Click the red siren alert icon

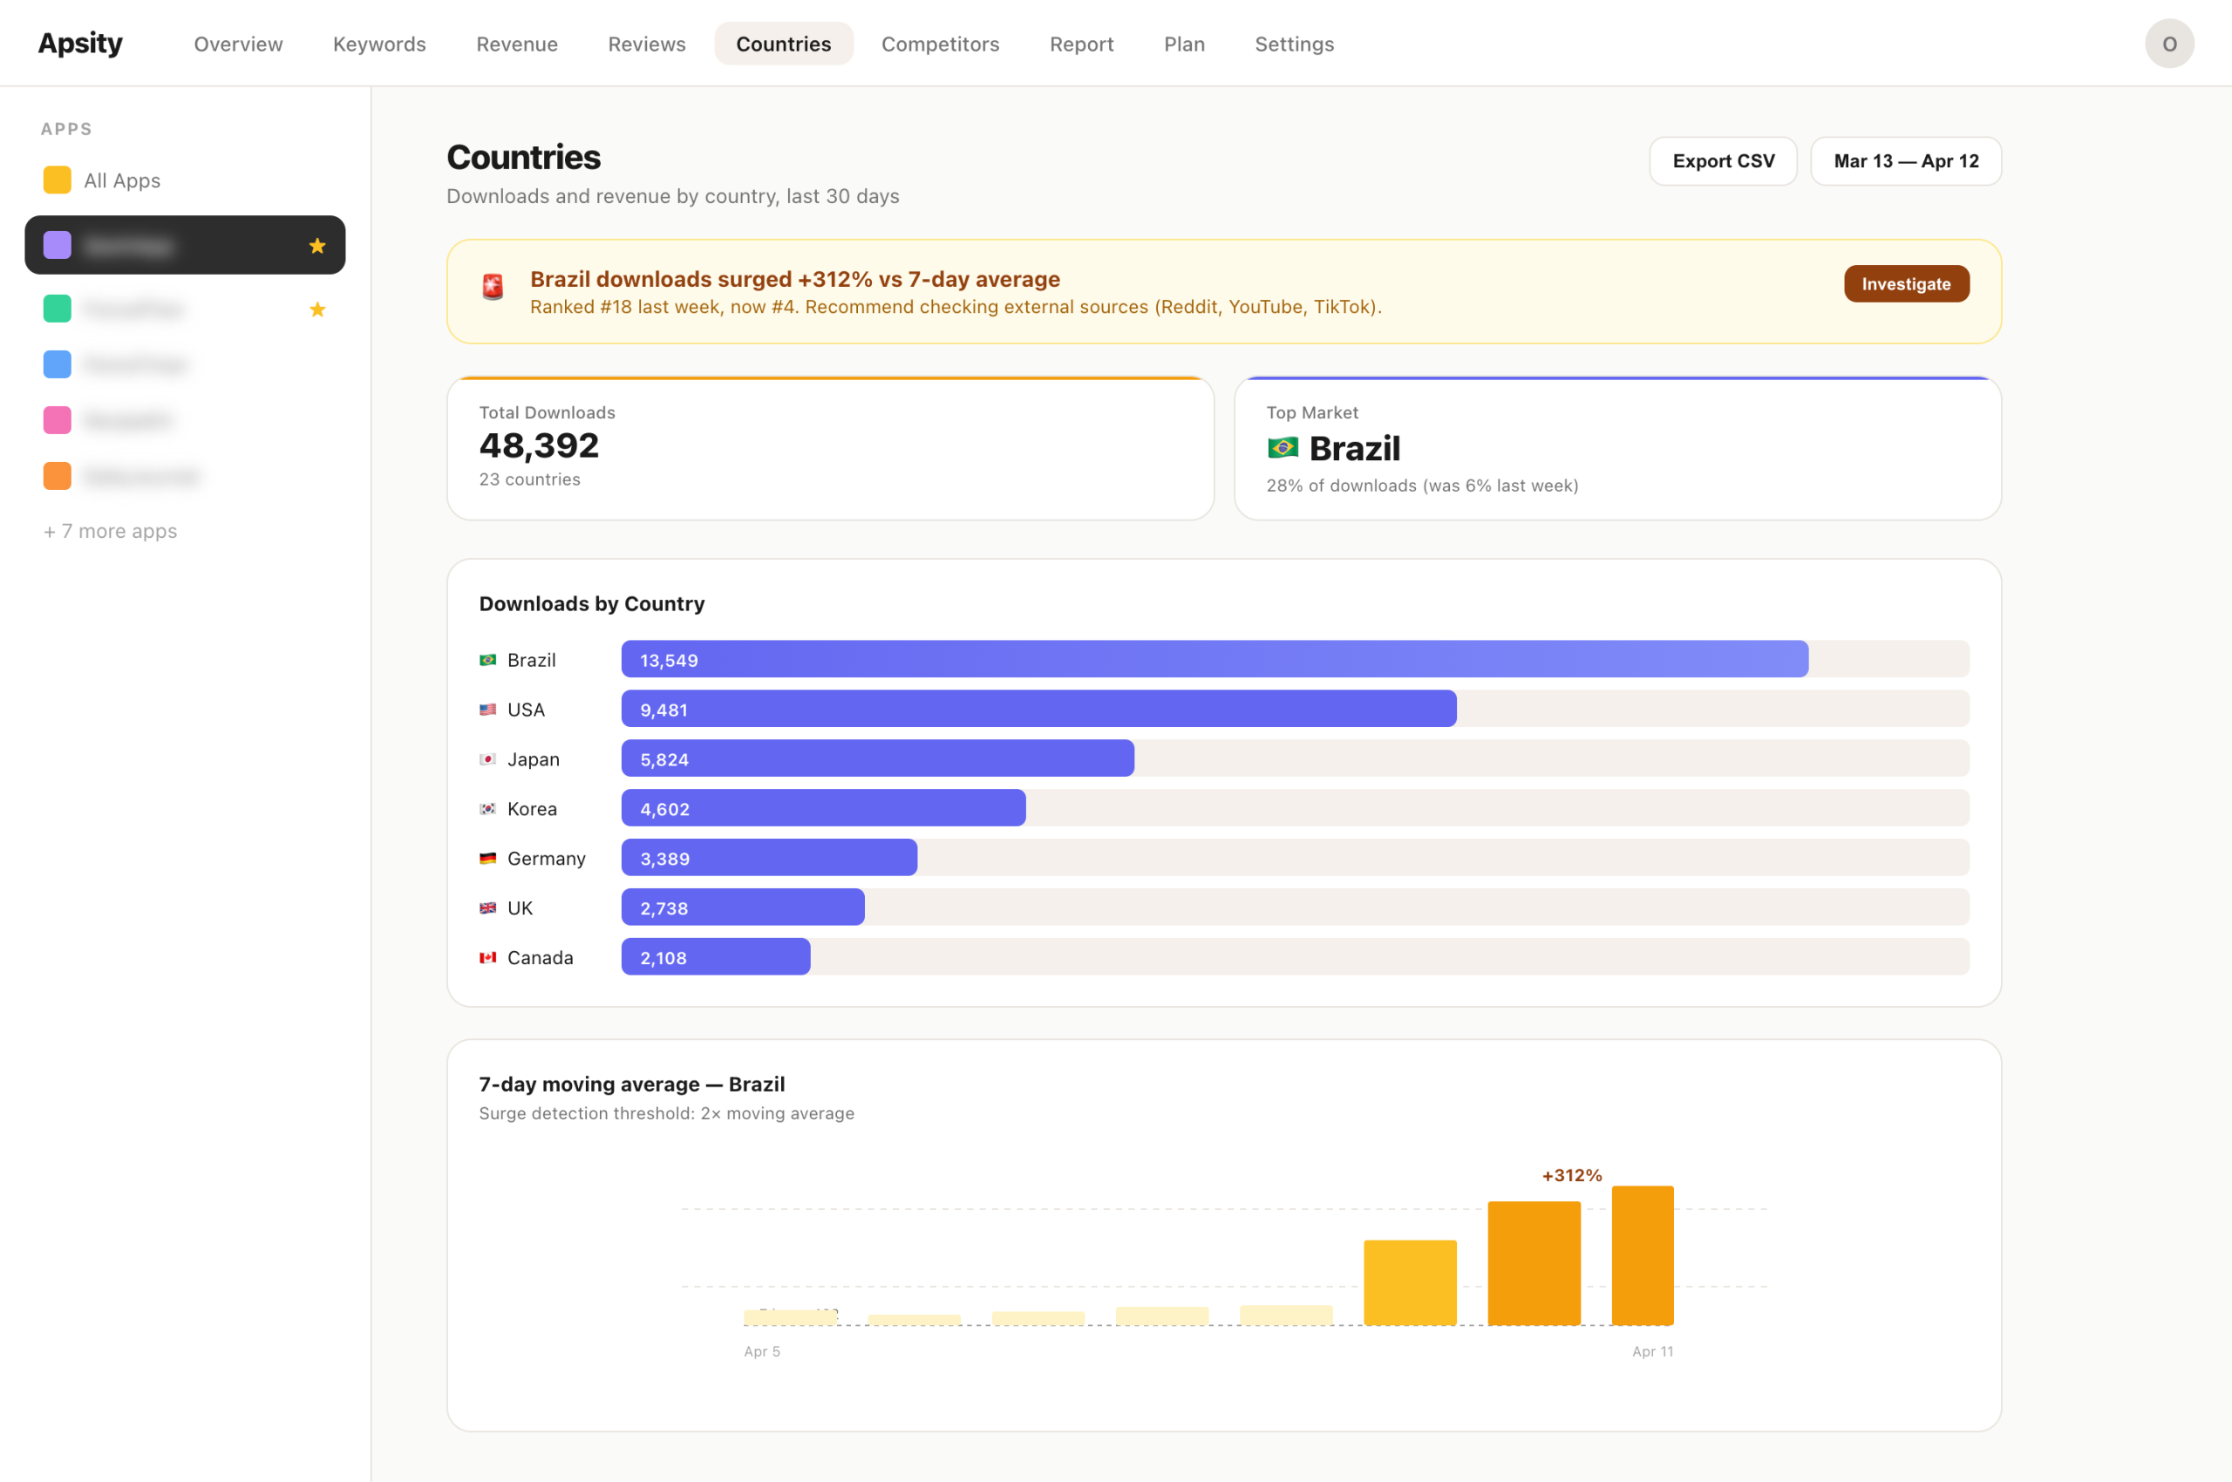pyautogui.click(x=493, y=287)
